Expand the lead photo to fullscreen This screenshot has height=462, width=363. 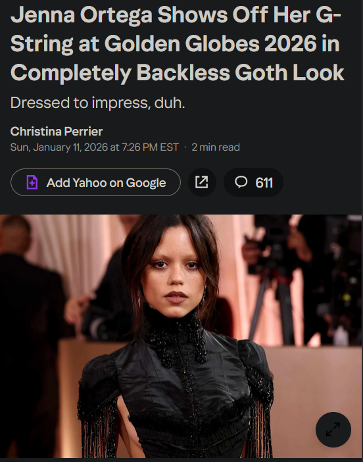click(x=333, y=429)
